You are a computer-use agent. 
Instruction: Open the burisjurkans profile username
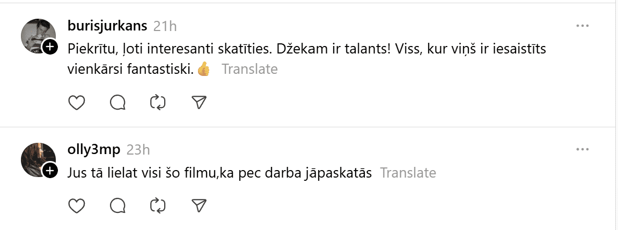[108, 26]
